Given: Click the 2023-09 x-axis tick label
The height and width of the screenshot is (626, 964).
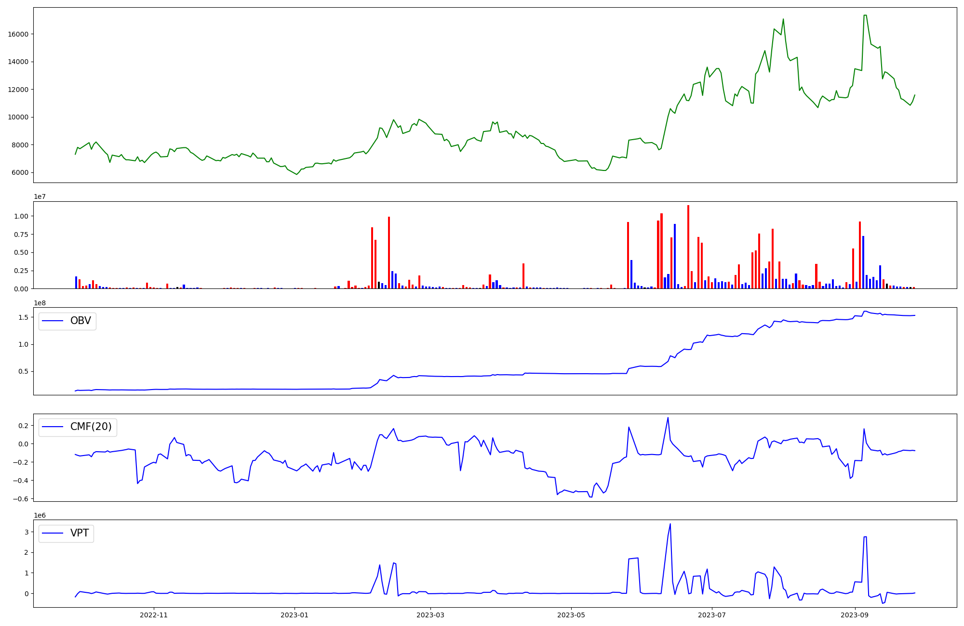Looking at the screenshot, I should click(855, 615).
